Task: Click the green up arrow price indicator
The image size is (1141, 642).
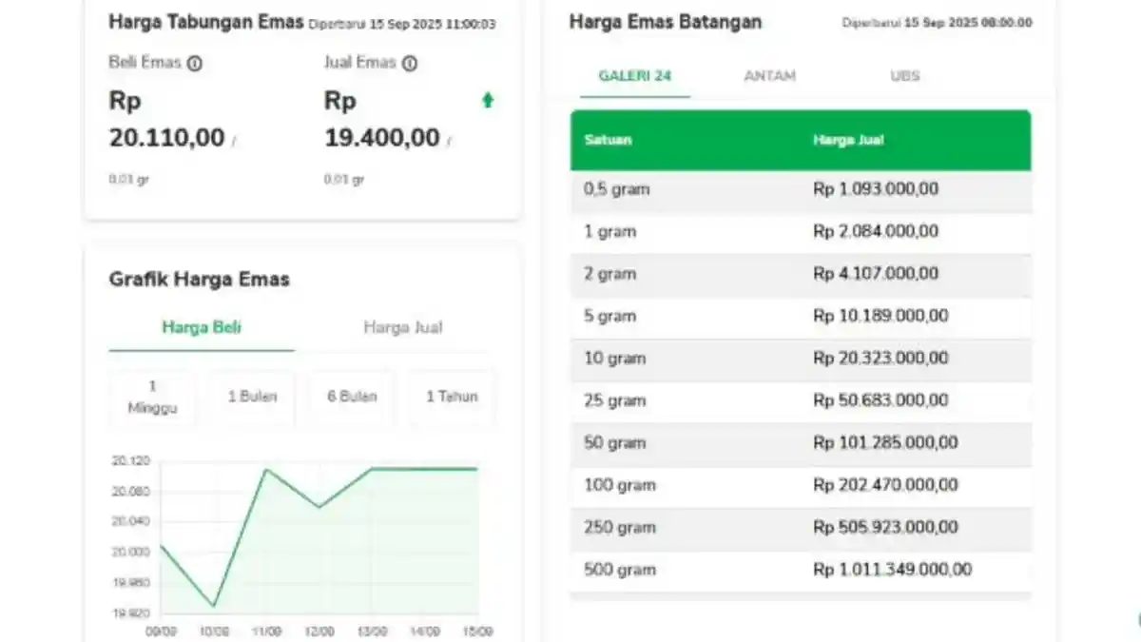Action: click(488, 100)
